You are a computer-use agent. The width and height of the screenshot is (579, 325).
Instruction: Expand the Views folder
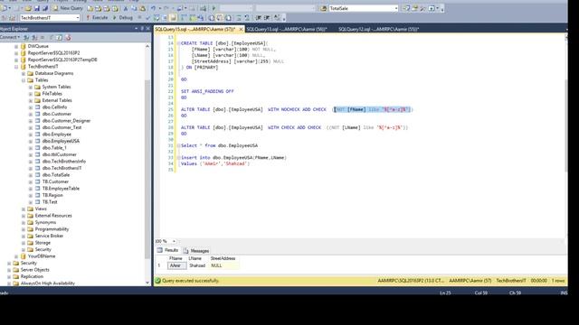coord(24,209)
